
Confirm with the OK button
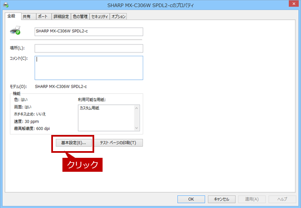click(x=191, y=199)
